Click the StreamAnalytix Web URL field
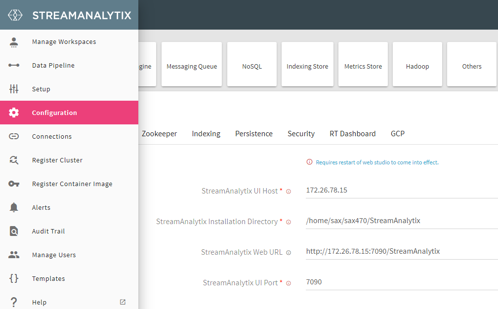498x309 pixels. click(x=402, y=252)
